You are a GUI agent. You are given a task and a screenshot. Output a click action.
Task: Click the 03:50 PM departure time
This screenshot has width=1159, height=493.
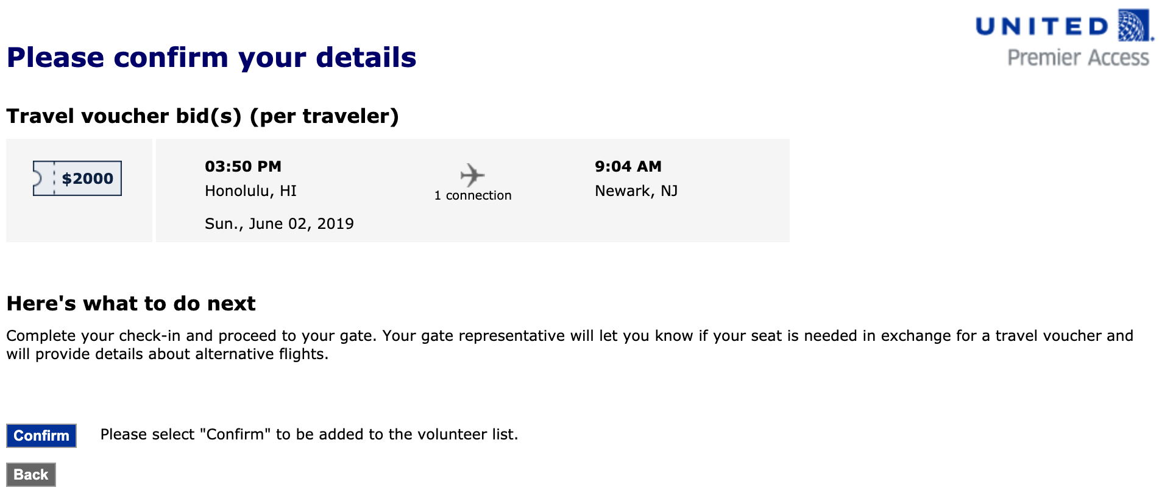pos(243,167)
